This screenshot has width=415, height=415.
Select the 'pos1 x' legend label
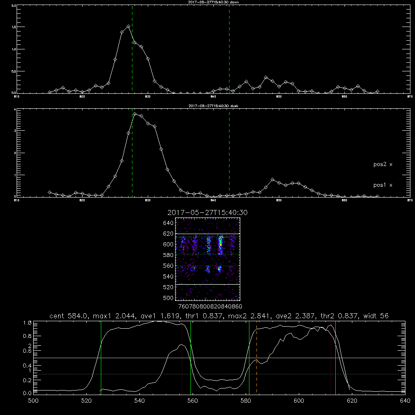383,185
